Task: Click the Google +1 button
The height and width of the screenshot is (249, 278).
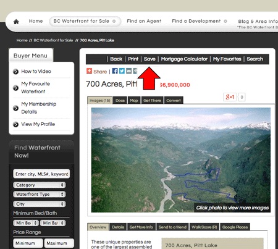Action: coord(230,97)
